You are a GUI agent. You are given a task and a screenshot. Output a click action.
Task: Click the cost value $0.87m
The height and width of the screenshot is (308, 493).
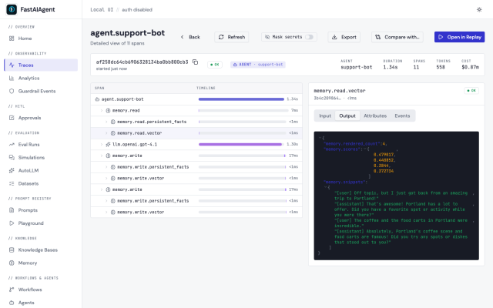(471, 67)
